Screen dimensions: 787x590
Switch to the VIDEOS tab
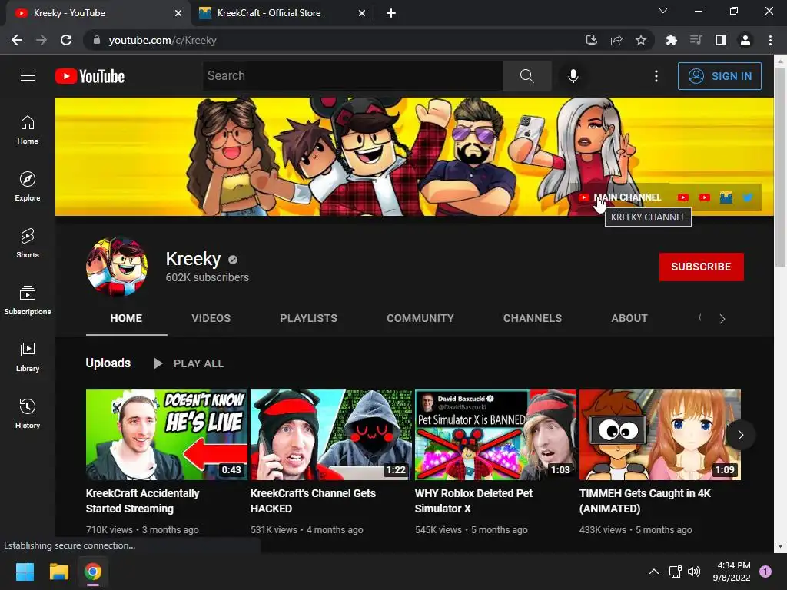pos(211,318)
